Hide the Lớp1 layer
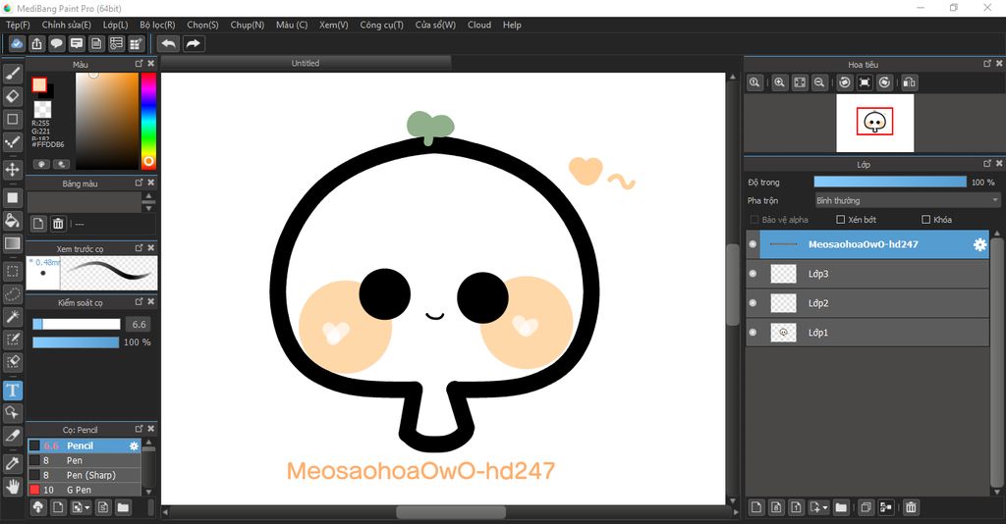This screenshot has height=524, width=1006. (x=754, y=333)
